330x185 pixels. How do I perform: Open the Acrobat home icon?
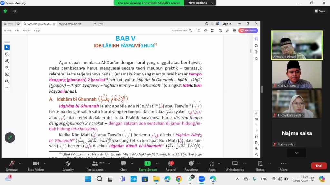[18, 24]
